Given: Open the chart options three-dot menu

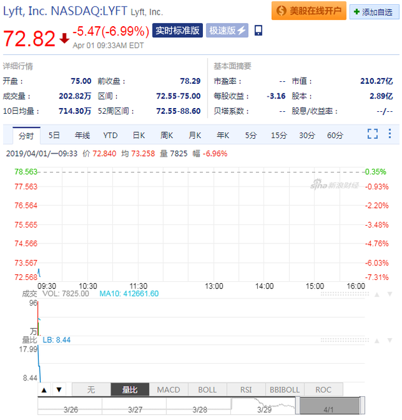Looking at the screenshot, I should (390, 134).
